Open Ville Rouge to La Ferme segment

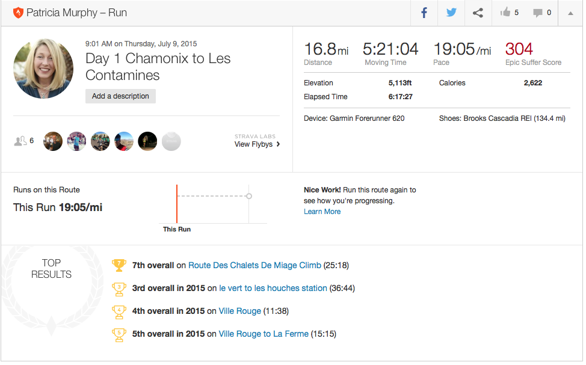tap(264, 334)
